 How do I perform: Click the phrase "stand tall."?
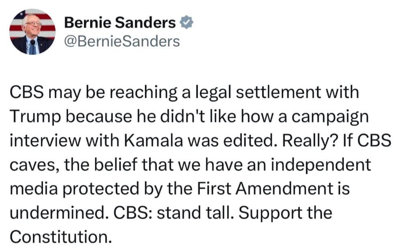coord(204,213)
